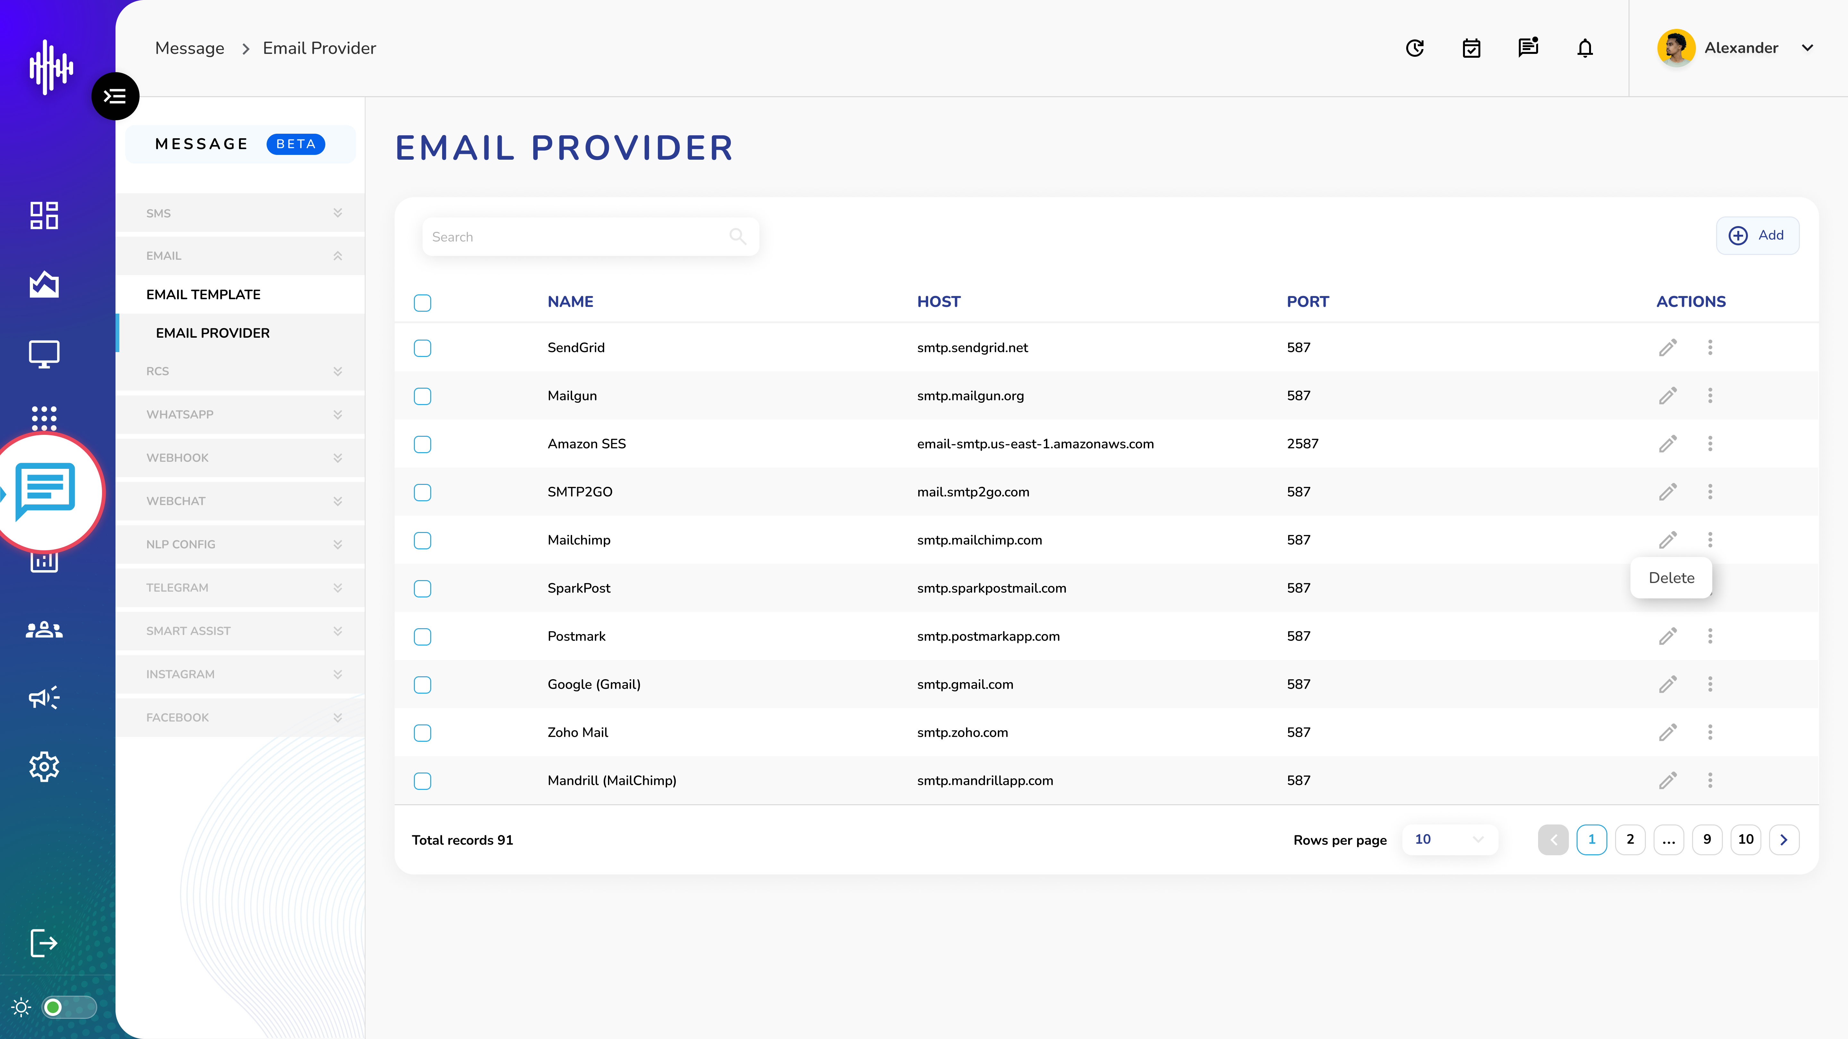Toggle the select-all checkbox in table header
This screenshot has width=1848, height=1039.
(423, 303)
